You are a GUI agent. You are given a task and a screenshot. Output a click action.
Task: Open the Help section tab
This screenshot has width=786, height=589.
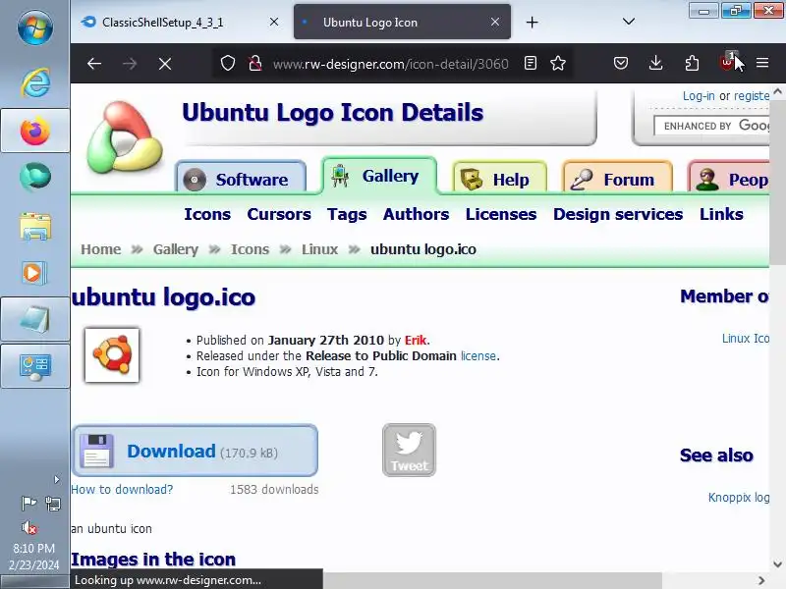tap(499, 179)
